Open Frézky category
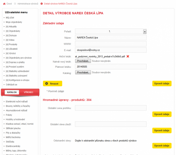The width and height of the screenshot is (176, 155). [x=9, y=115]
